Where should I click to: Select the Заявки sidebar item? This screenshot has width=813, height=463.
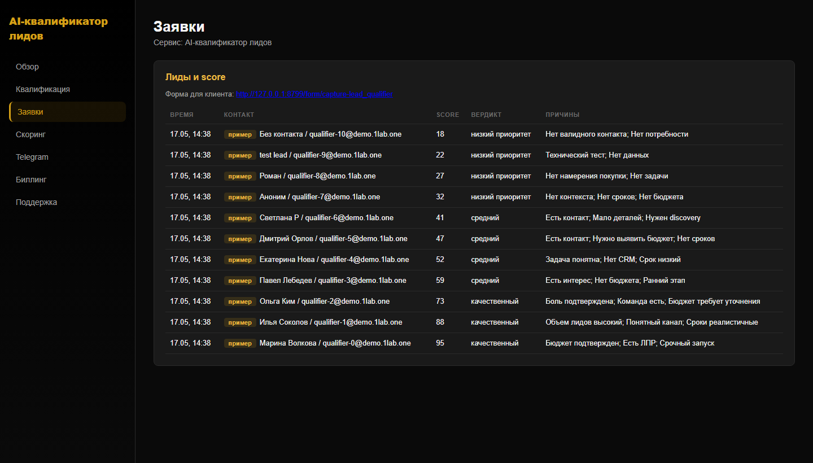click(x=67, y=112)
